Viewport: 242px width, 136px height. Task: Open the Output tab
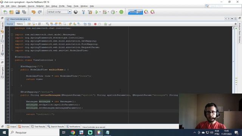11,127
